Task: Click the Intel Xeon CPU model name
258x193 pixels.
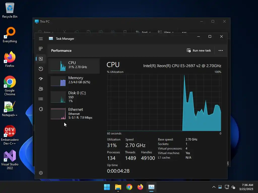Action: [182, 66]
